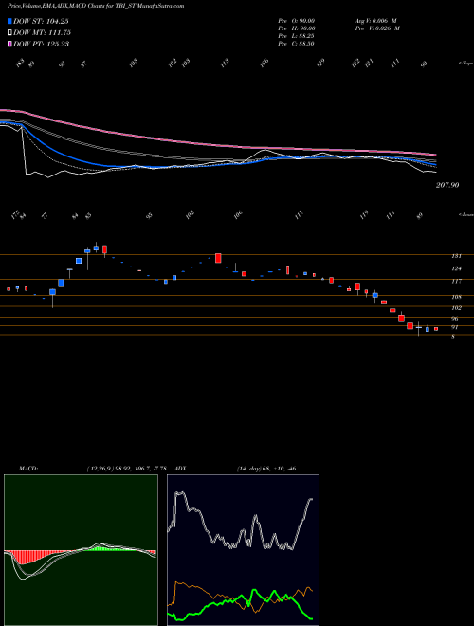Click the 207.90 value beside the EMA lines
The height and width of the screenshot is (626, 474).
tap(447, 185)
